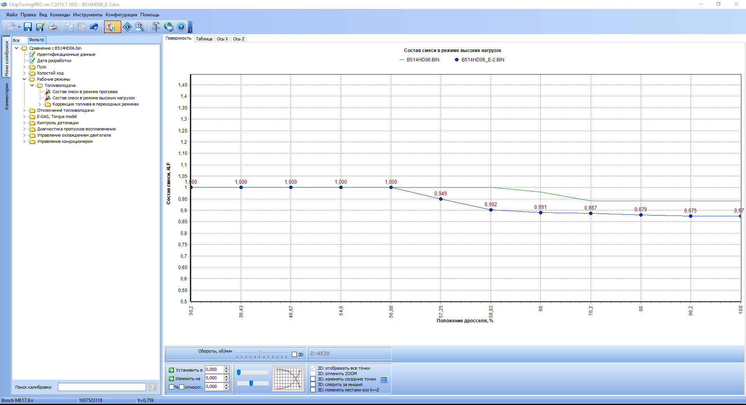Toggle the 3D checkbox near Обороты slider

[295, 354]
